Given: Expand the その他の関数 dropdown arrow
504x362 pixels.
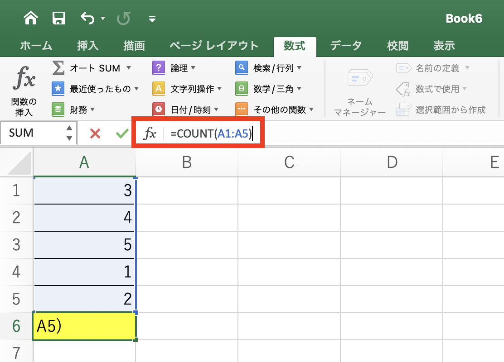Looking at the screenshot, I should [311, 110].
